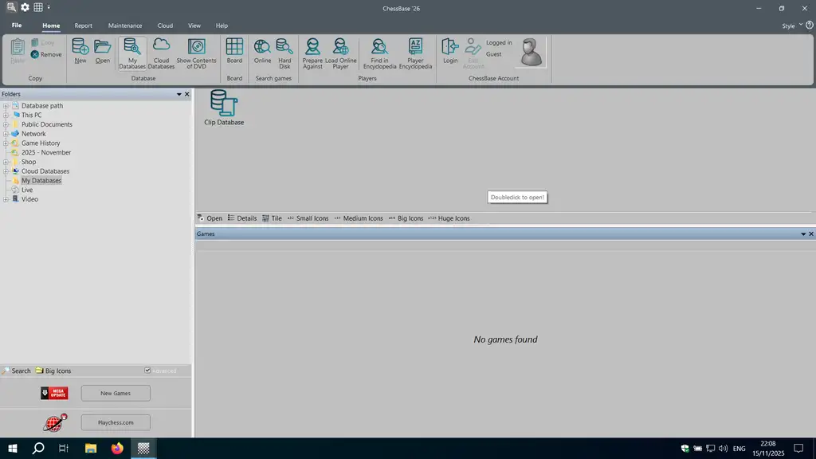Open the Report ribbon tab
This screenshot has height=459, width=816.
point(84,25)
